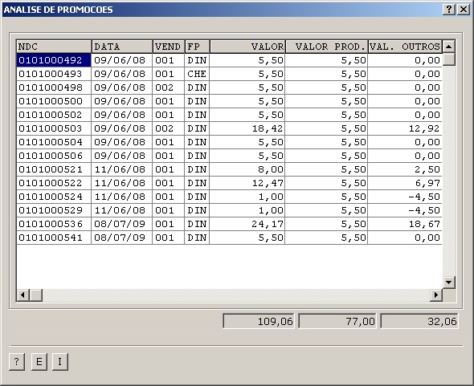Select NDC cell 0101000521

(54, 169)
